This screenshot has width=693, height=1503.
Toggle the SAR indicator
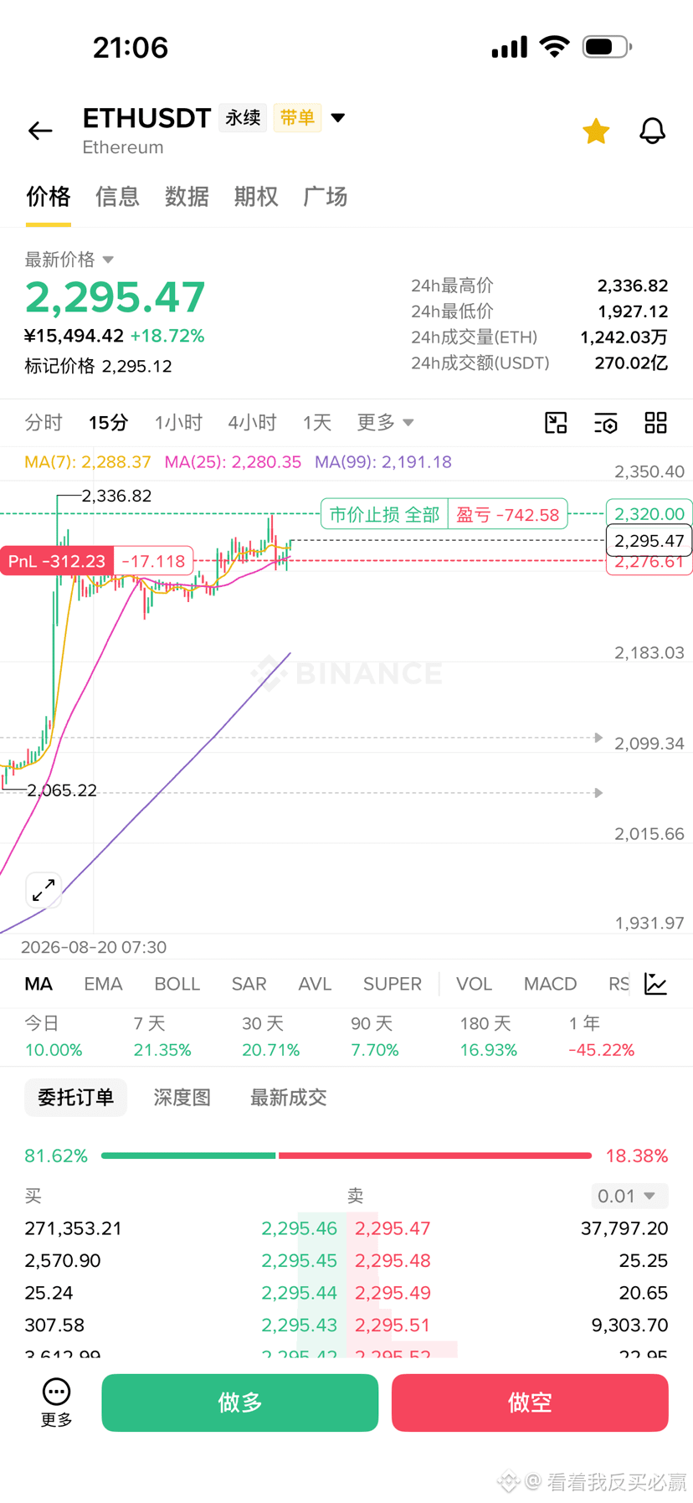tap(249, 984)
